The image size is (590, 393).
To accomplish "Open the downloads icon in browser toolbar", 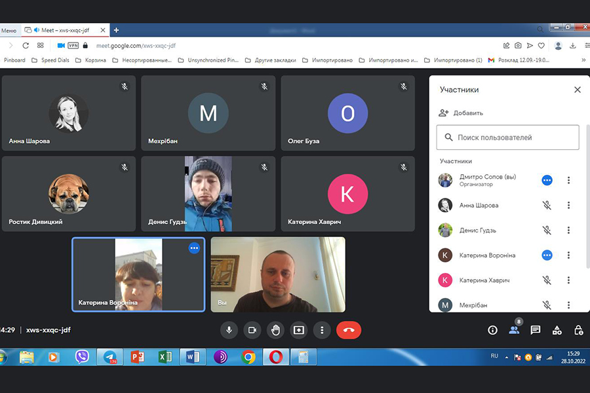I will pos(573,45).
